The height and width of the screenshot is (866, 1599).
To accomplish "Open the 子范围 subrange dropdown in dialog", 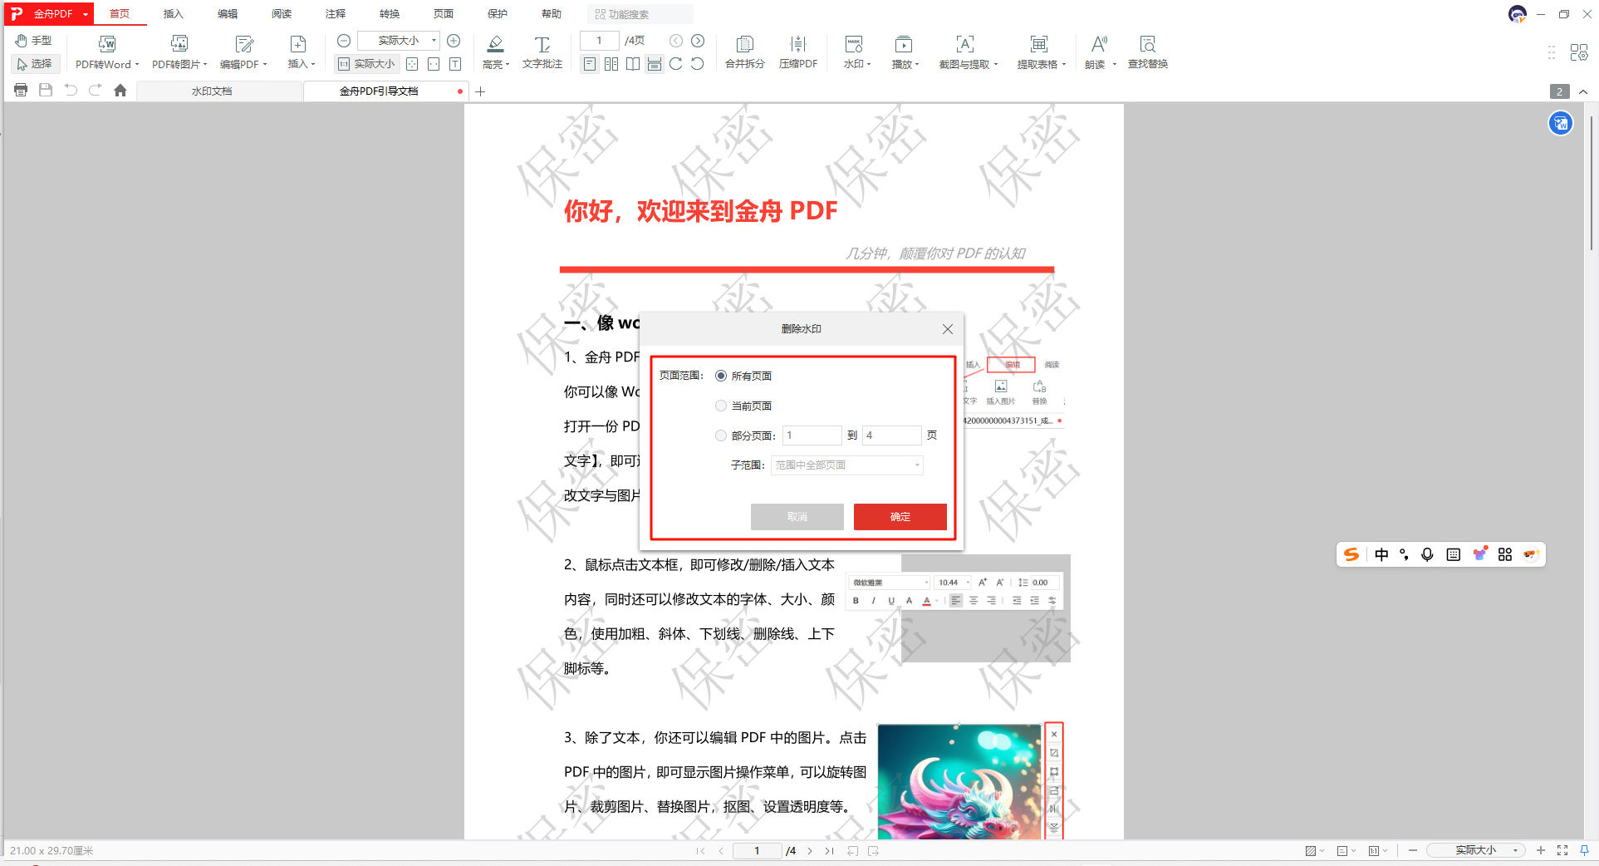I will (847, 465).
